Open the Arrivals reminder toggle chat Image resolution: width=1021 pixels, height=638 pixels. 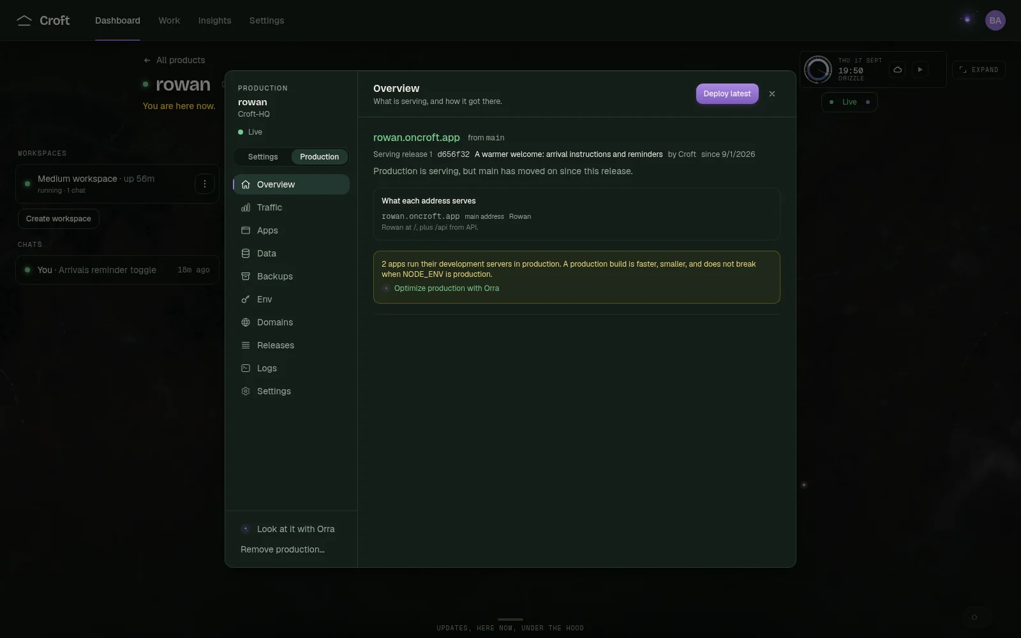pyautogui.click(x=117, y=270)
